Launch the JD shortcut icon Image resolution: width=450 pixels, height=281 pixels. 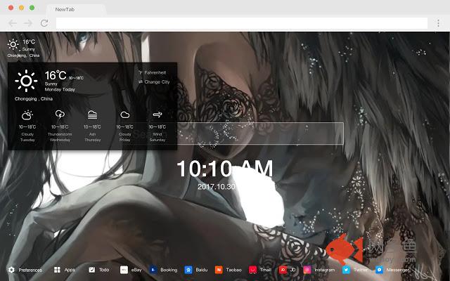283,270
